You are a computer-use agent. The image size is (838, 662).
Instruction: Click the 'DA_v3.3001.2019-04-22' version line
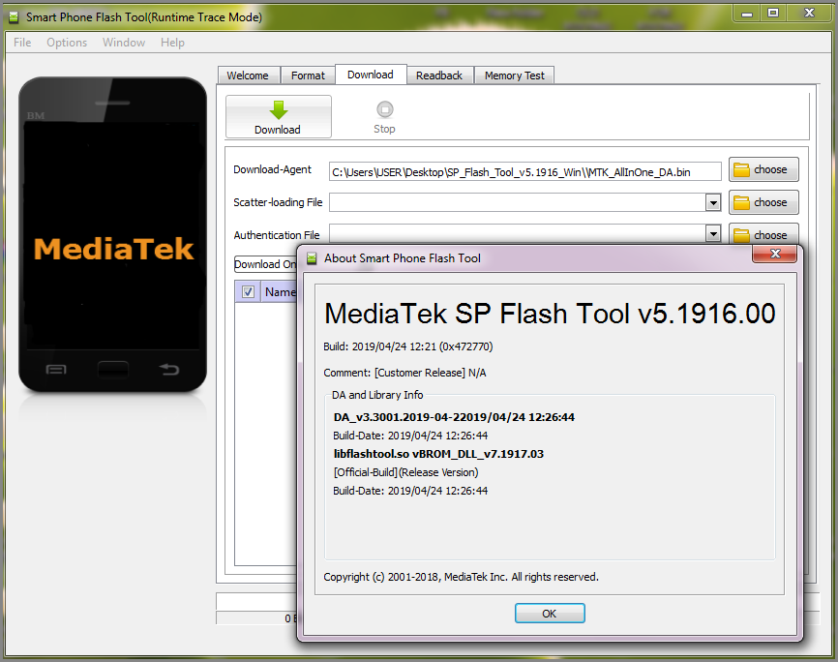point(454,417)
